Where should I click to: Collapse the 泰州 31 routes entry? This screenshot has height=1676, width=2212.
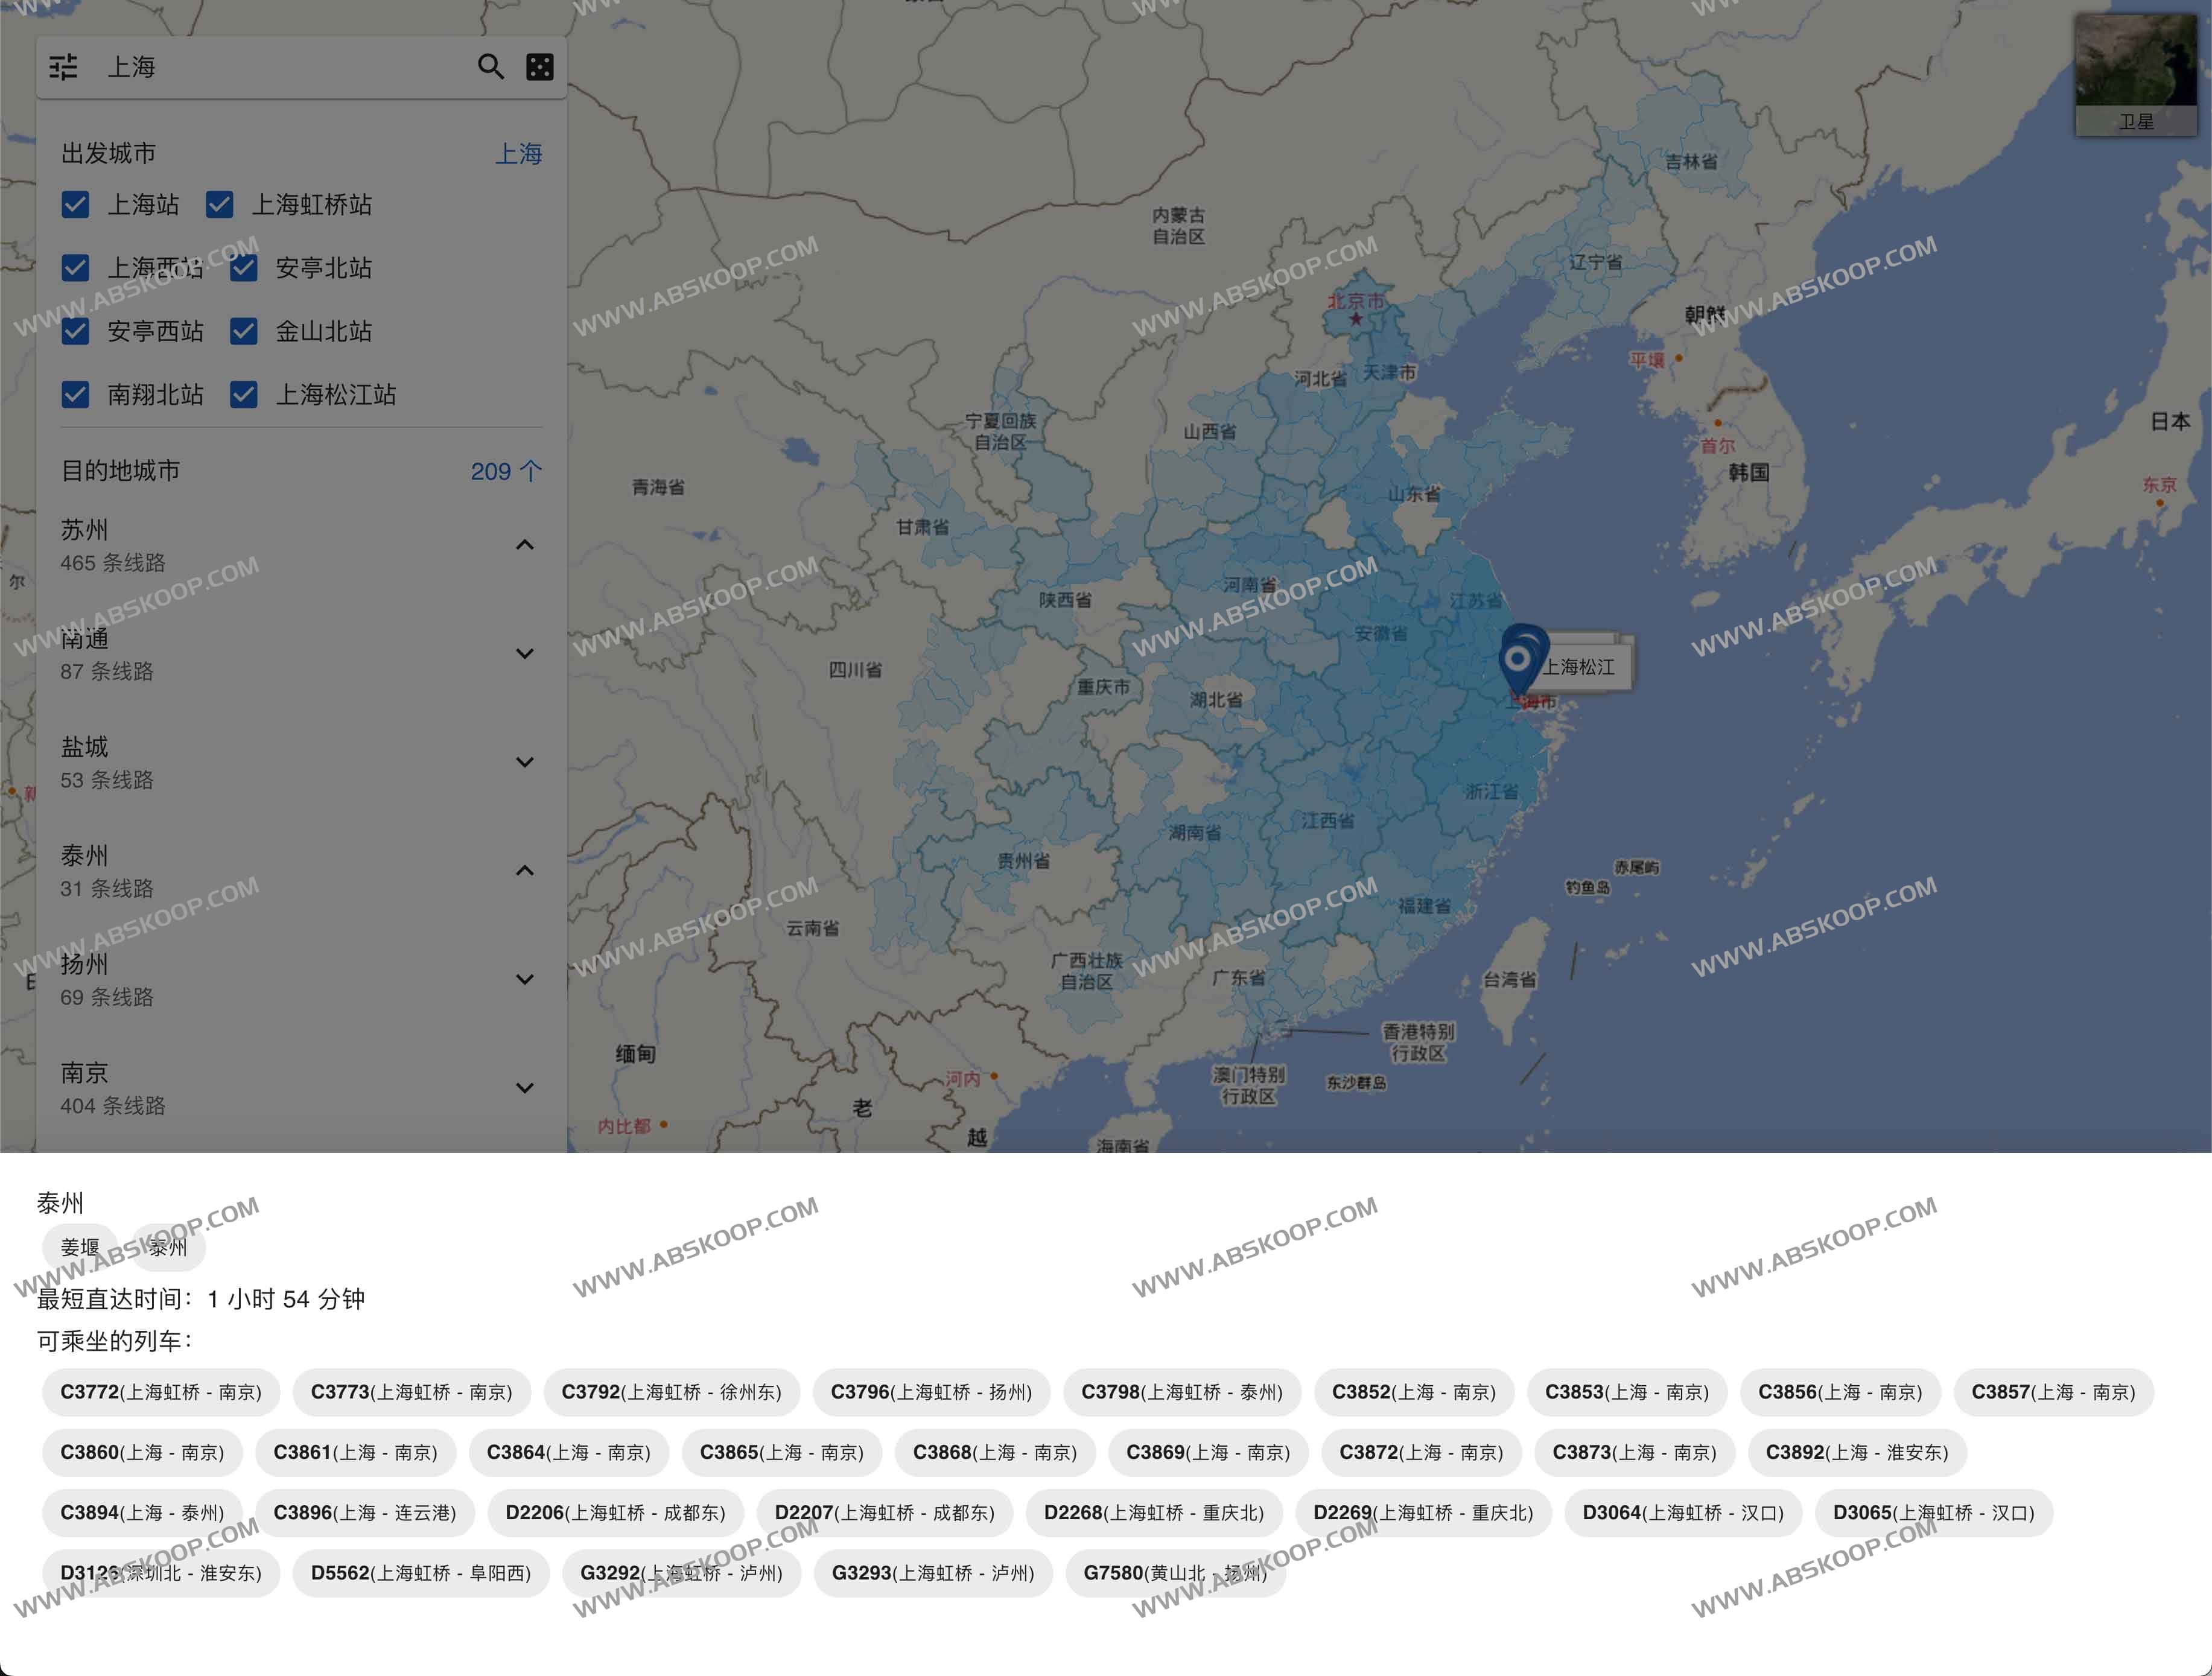[x=524, y=871]
